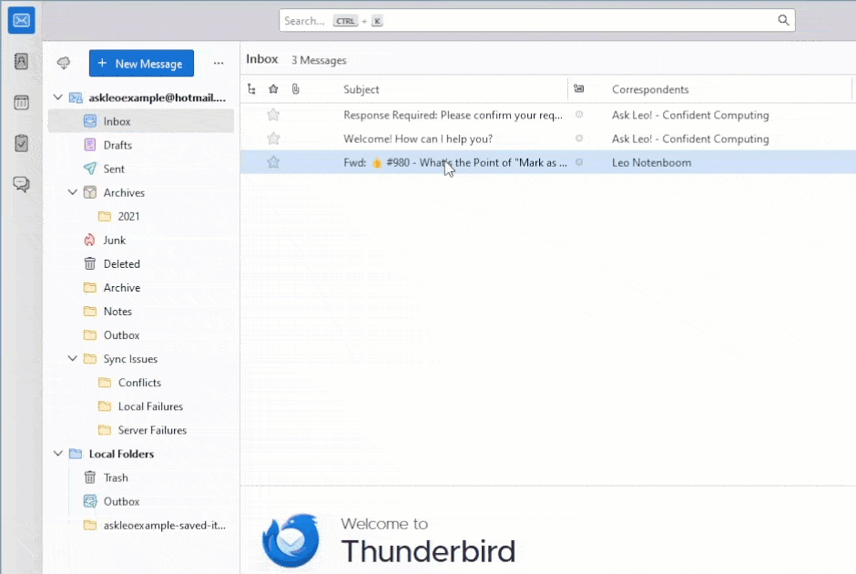This screenshot has width=856, height=574.
Task: Click the account mail icon beside askleoexample@hotmail
Action: click(x=76, y=97)
